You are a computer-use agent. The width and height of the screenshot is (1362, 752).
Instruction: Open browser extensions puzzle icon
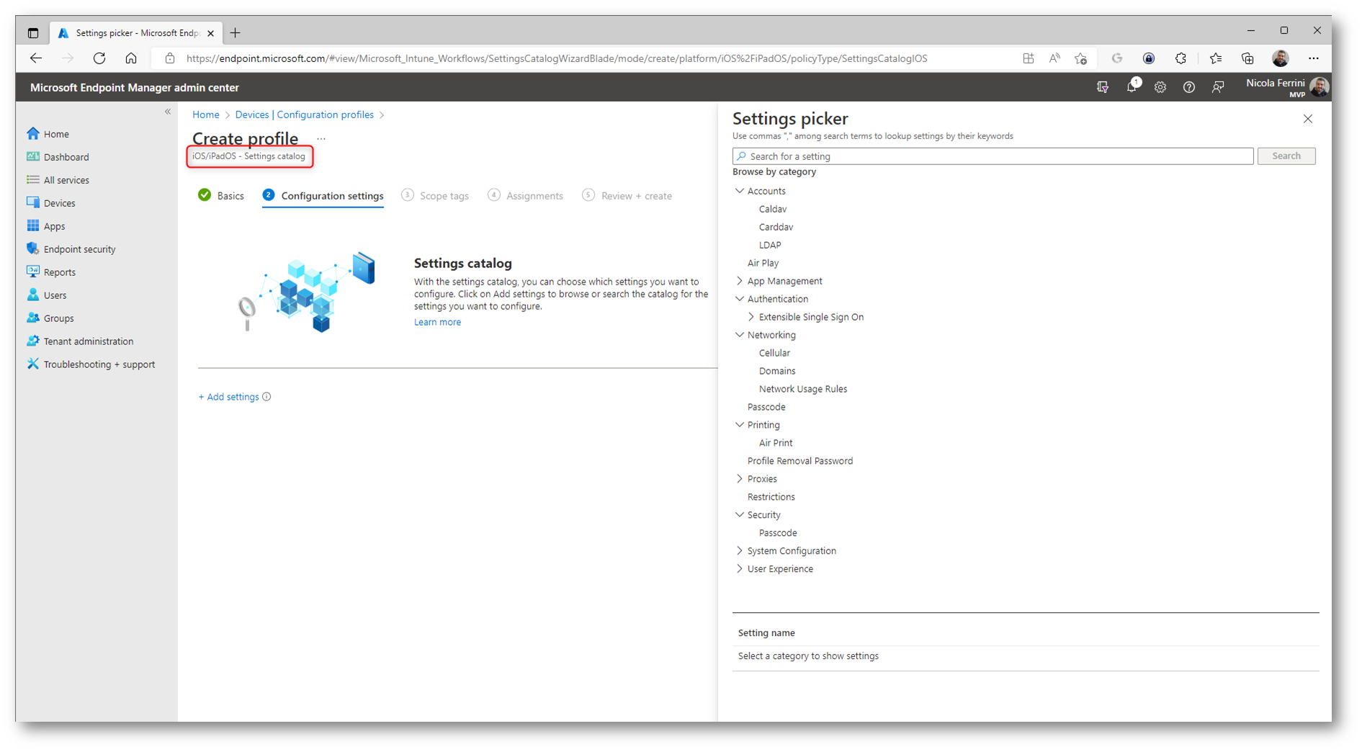1180,58
